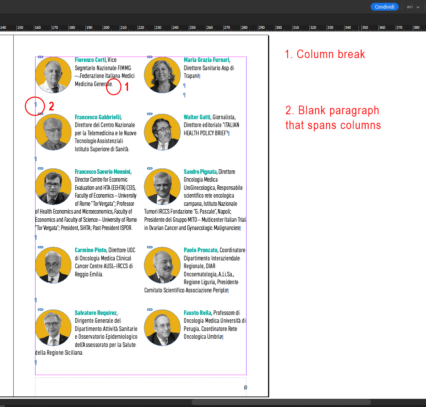Select Fiorenzo Corti's portrait photo
The height and width of the screenshot is (407, 426).
(53, 75)
